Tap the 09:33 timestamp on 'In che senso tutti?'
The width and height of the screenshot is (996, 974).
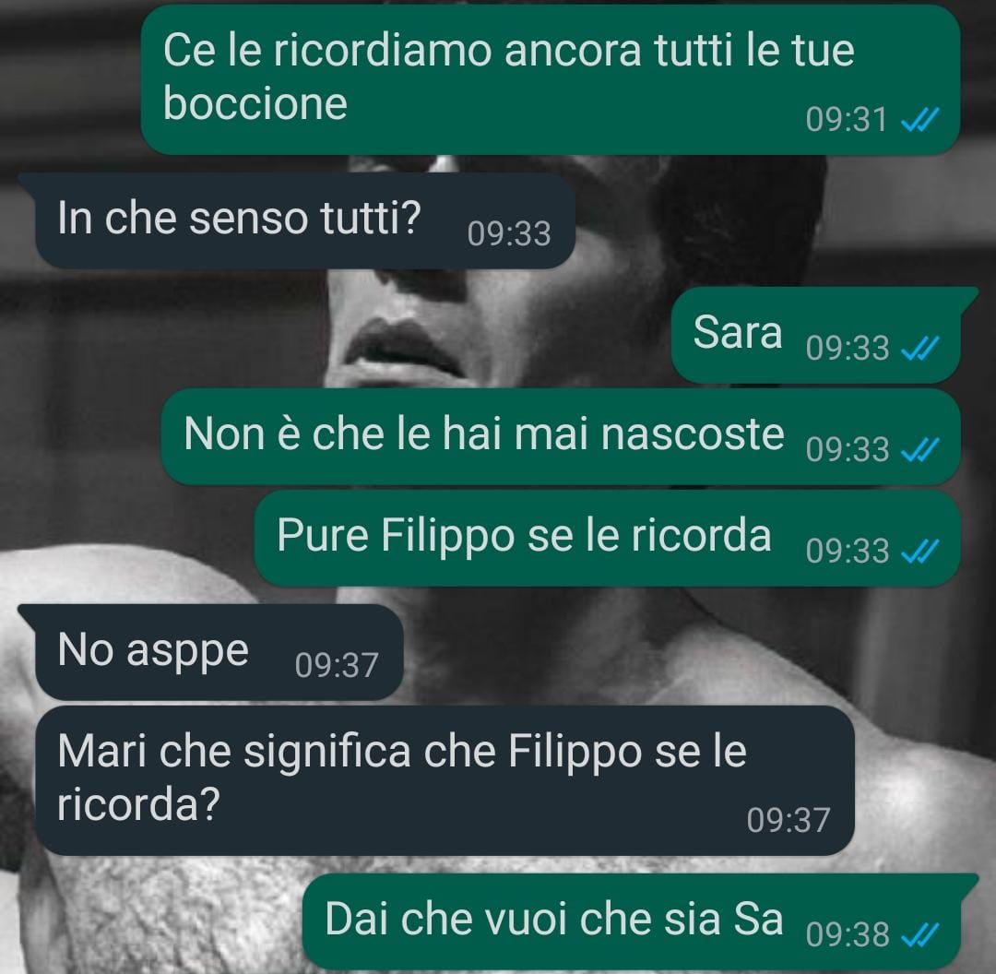tap(509, 233)
